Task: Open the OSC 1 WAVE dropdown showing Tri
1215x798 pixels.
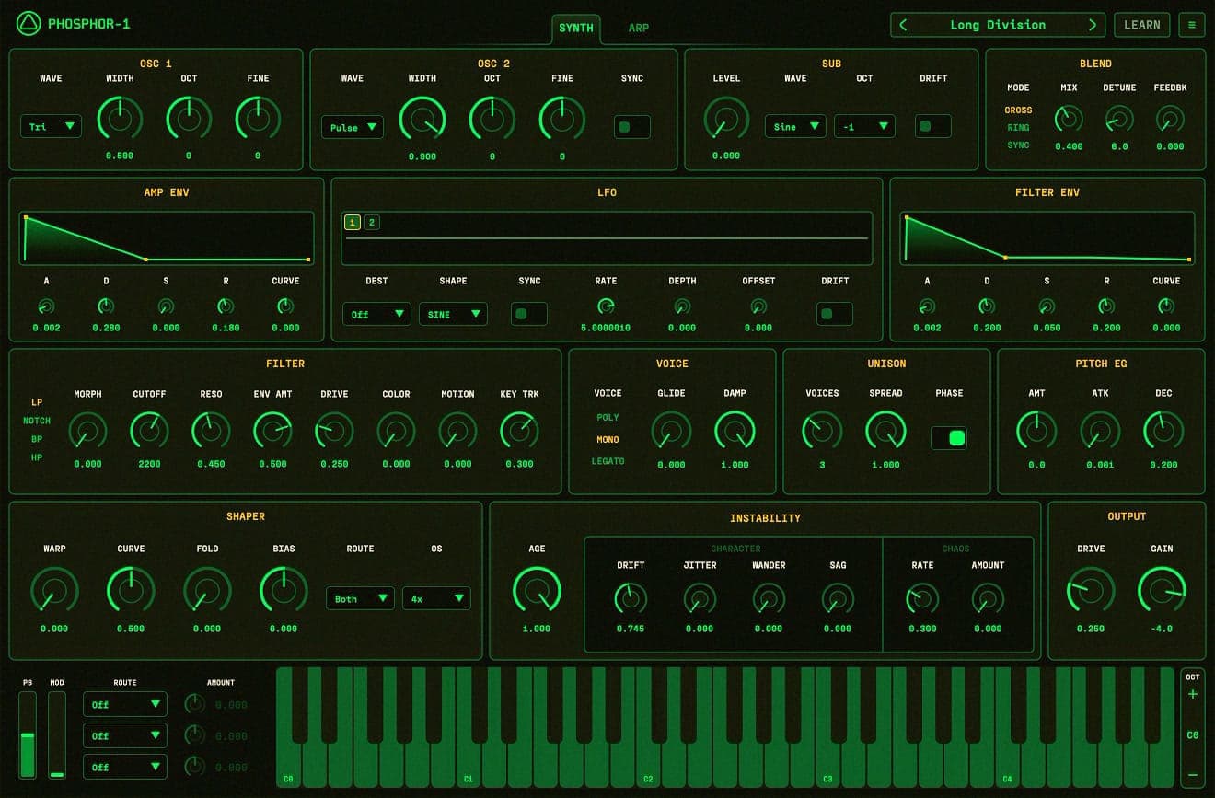Action: click(51, 126)
